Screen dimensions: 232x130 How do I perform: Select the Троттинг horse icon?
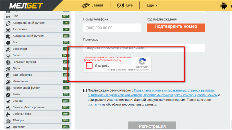[x=8, y=127]
